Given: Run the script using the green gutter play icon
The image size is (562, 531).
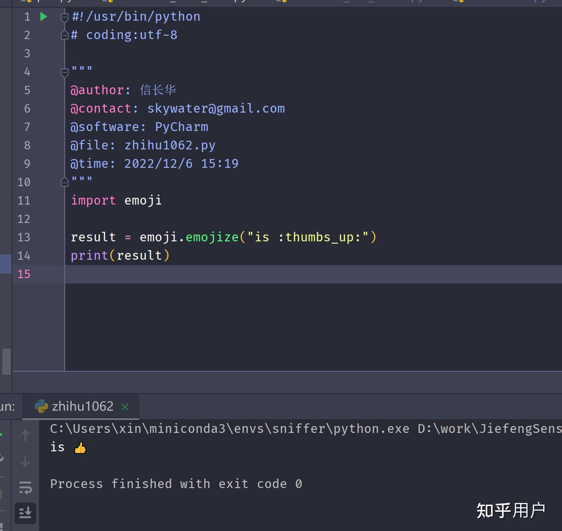Looking at the screenshot, I should 43,16.
